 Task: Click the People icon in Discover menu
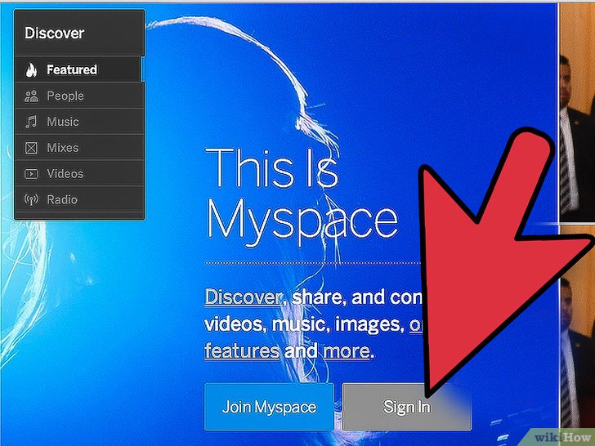tap(31, 96)
